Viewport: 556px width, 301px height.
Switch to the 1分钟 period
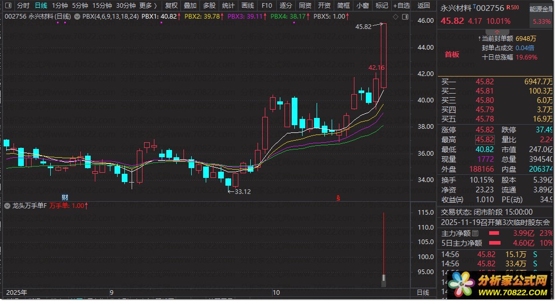coord(60,5)
